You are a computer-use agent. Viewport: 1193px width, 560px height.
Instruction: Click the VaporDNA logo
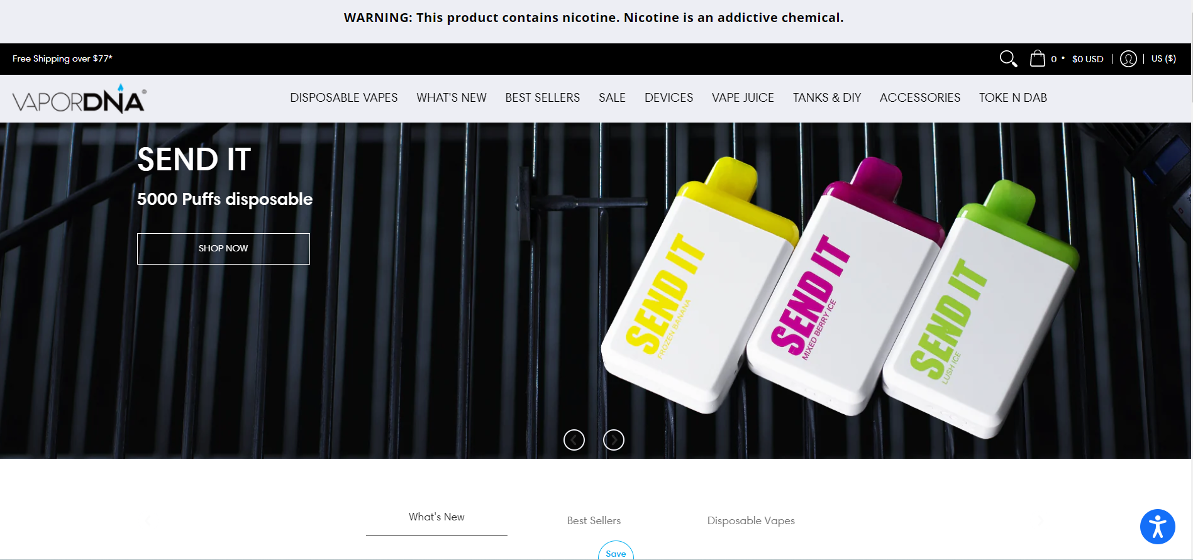coord(79,99)
